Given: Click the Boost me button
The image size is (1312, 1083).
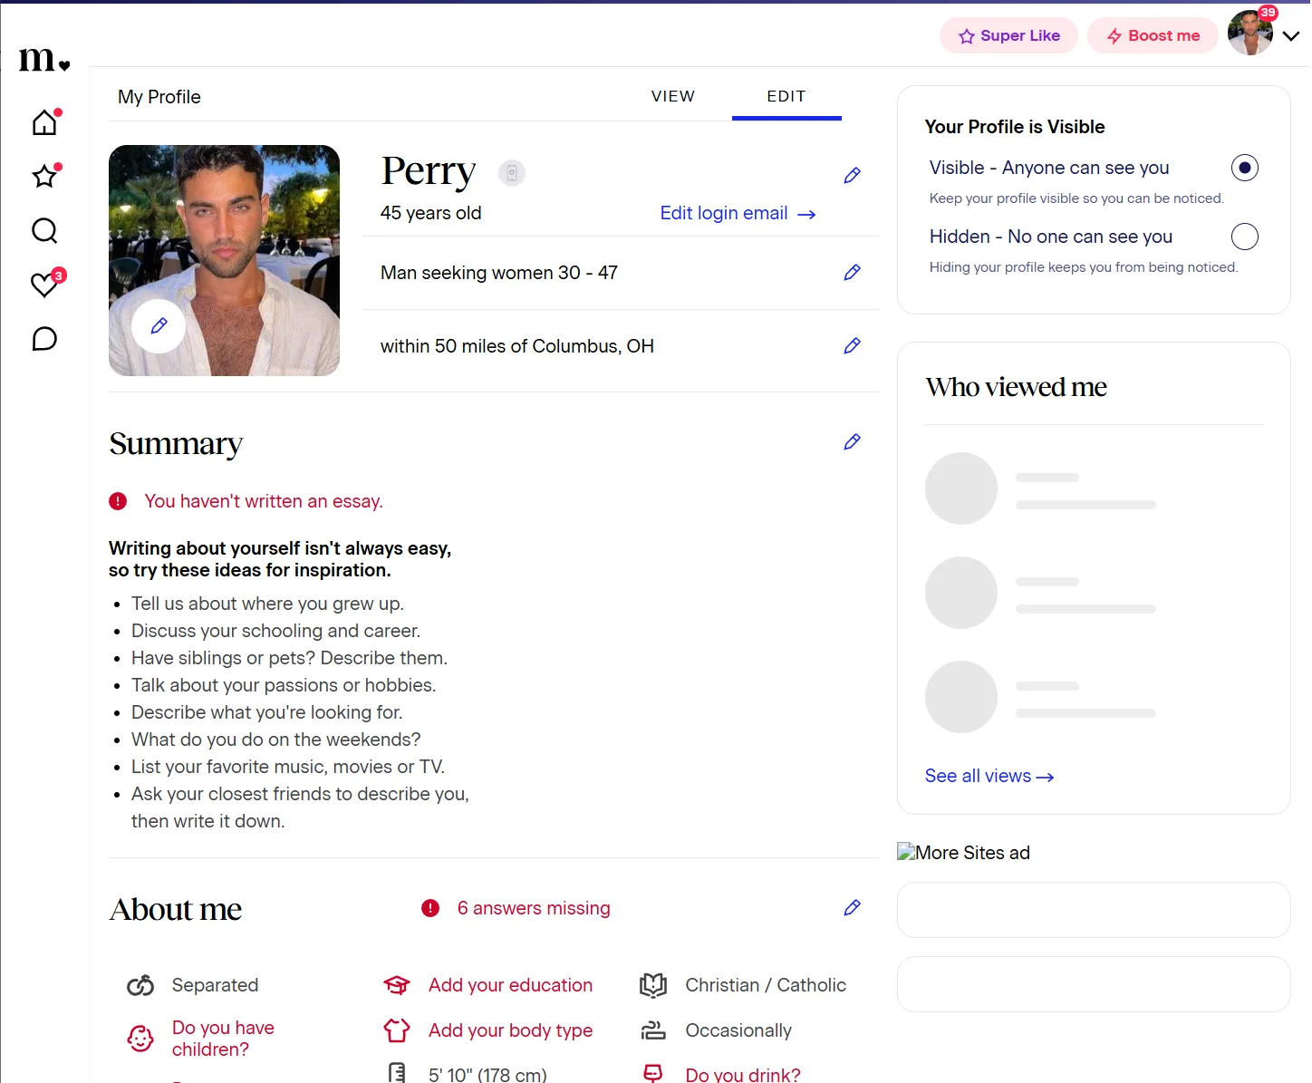Looking at the screenshot, I should click(x=1153, y=35).
